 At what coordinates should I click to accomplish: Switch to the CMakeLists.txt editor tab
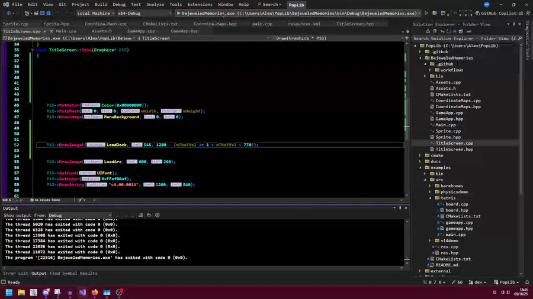(x=160, y=24)
